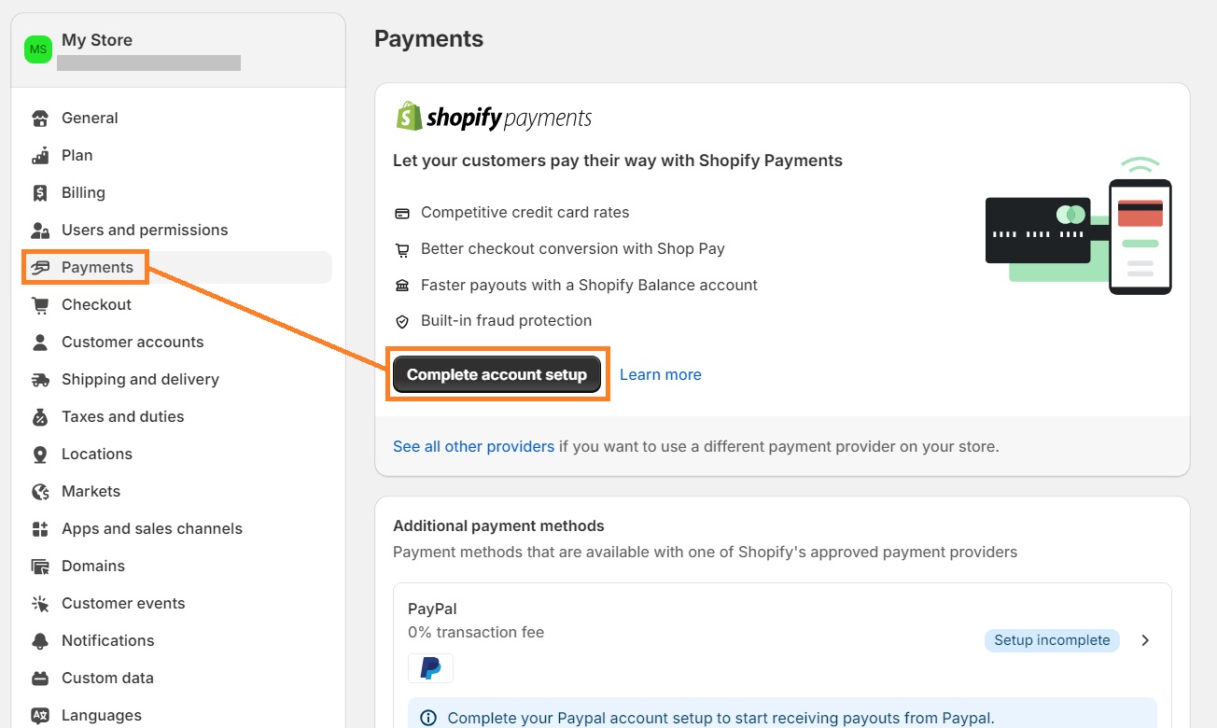
Task: Click the green MS store avatar
Action: [x=37, y=49]
